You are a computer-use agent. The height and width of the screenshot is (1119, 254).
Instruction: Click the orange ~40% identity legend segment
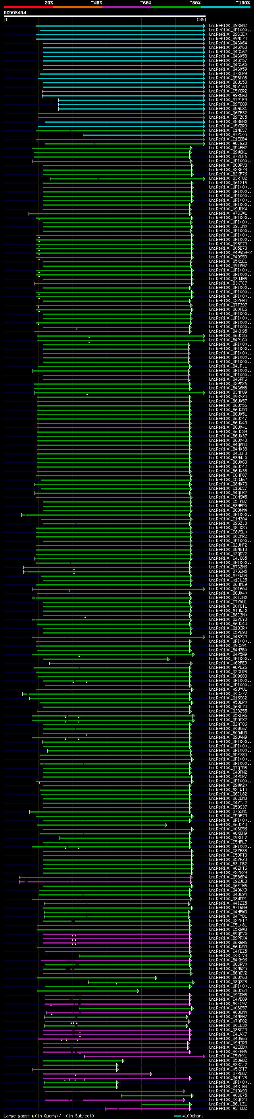click(78, 7)
